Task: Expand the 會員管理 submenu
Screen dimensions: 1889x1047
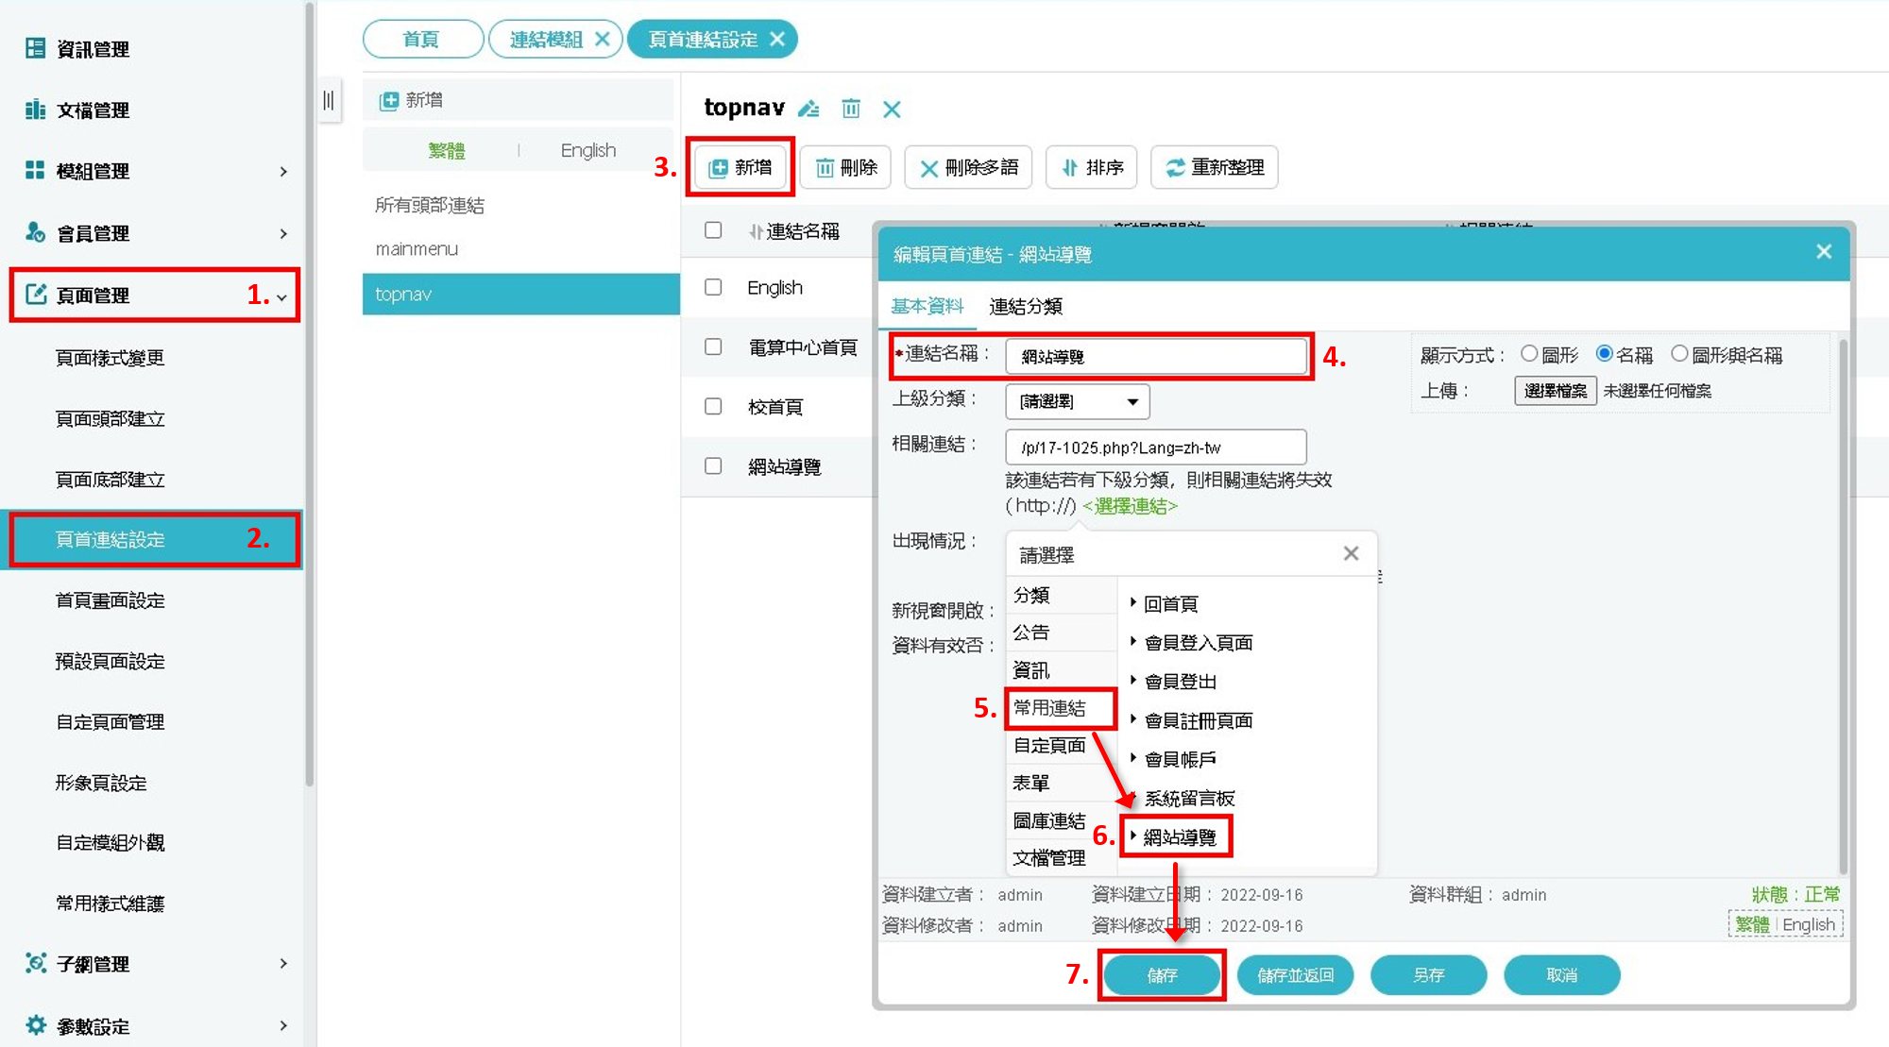Action: (x=283, y=233)
